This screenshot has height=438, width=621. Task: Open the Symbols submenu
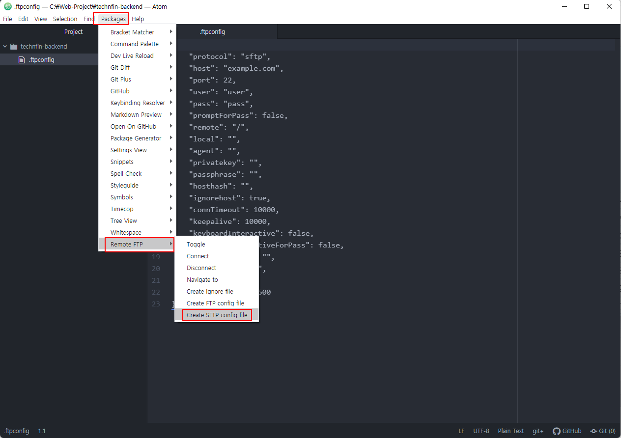click(137, 197)
